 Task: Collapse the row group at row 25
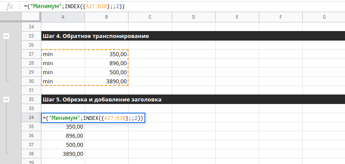click(6, 36)
